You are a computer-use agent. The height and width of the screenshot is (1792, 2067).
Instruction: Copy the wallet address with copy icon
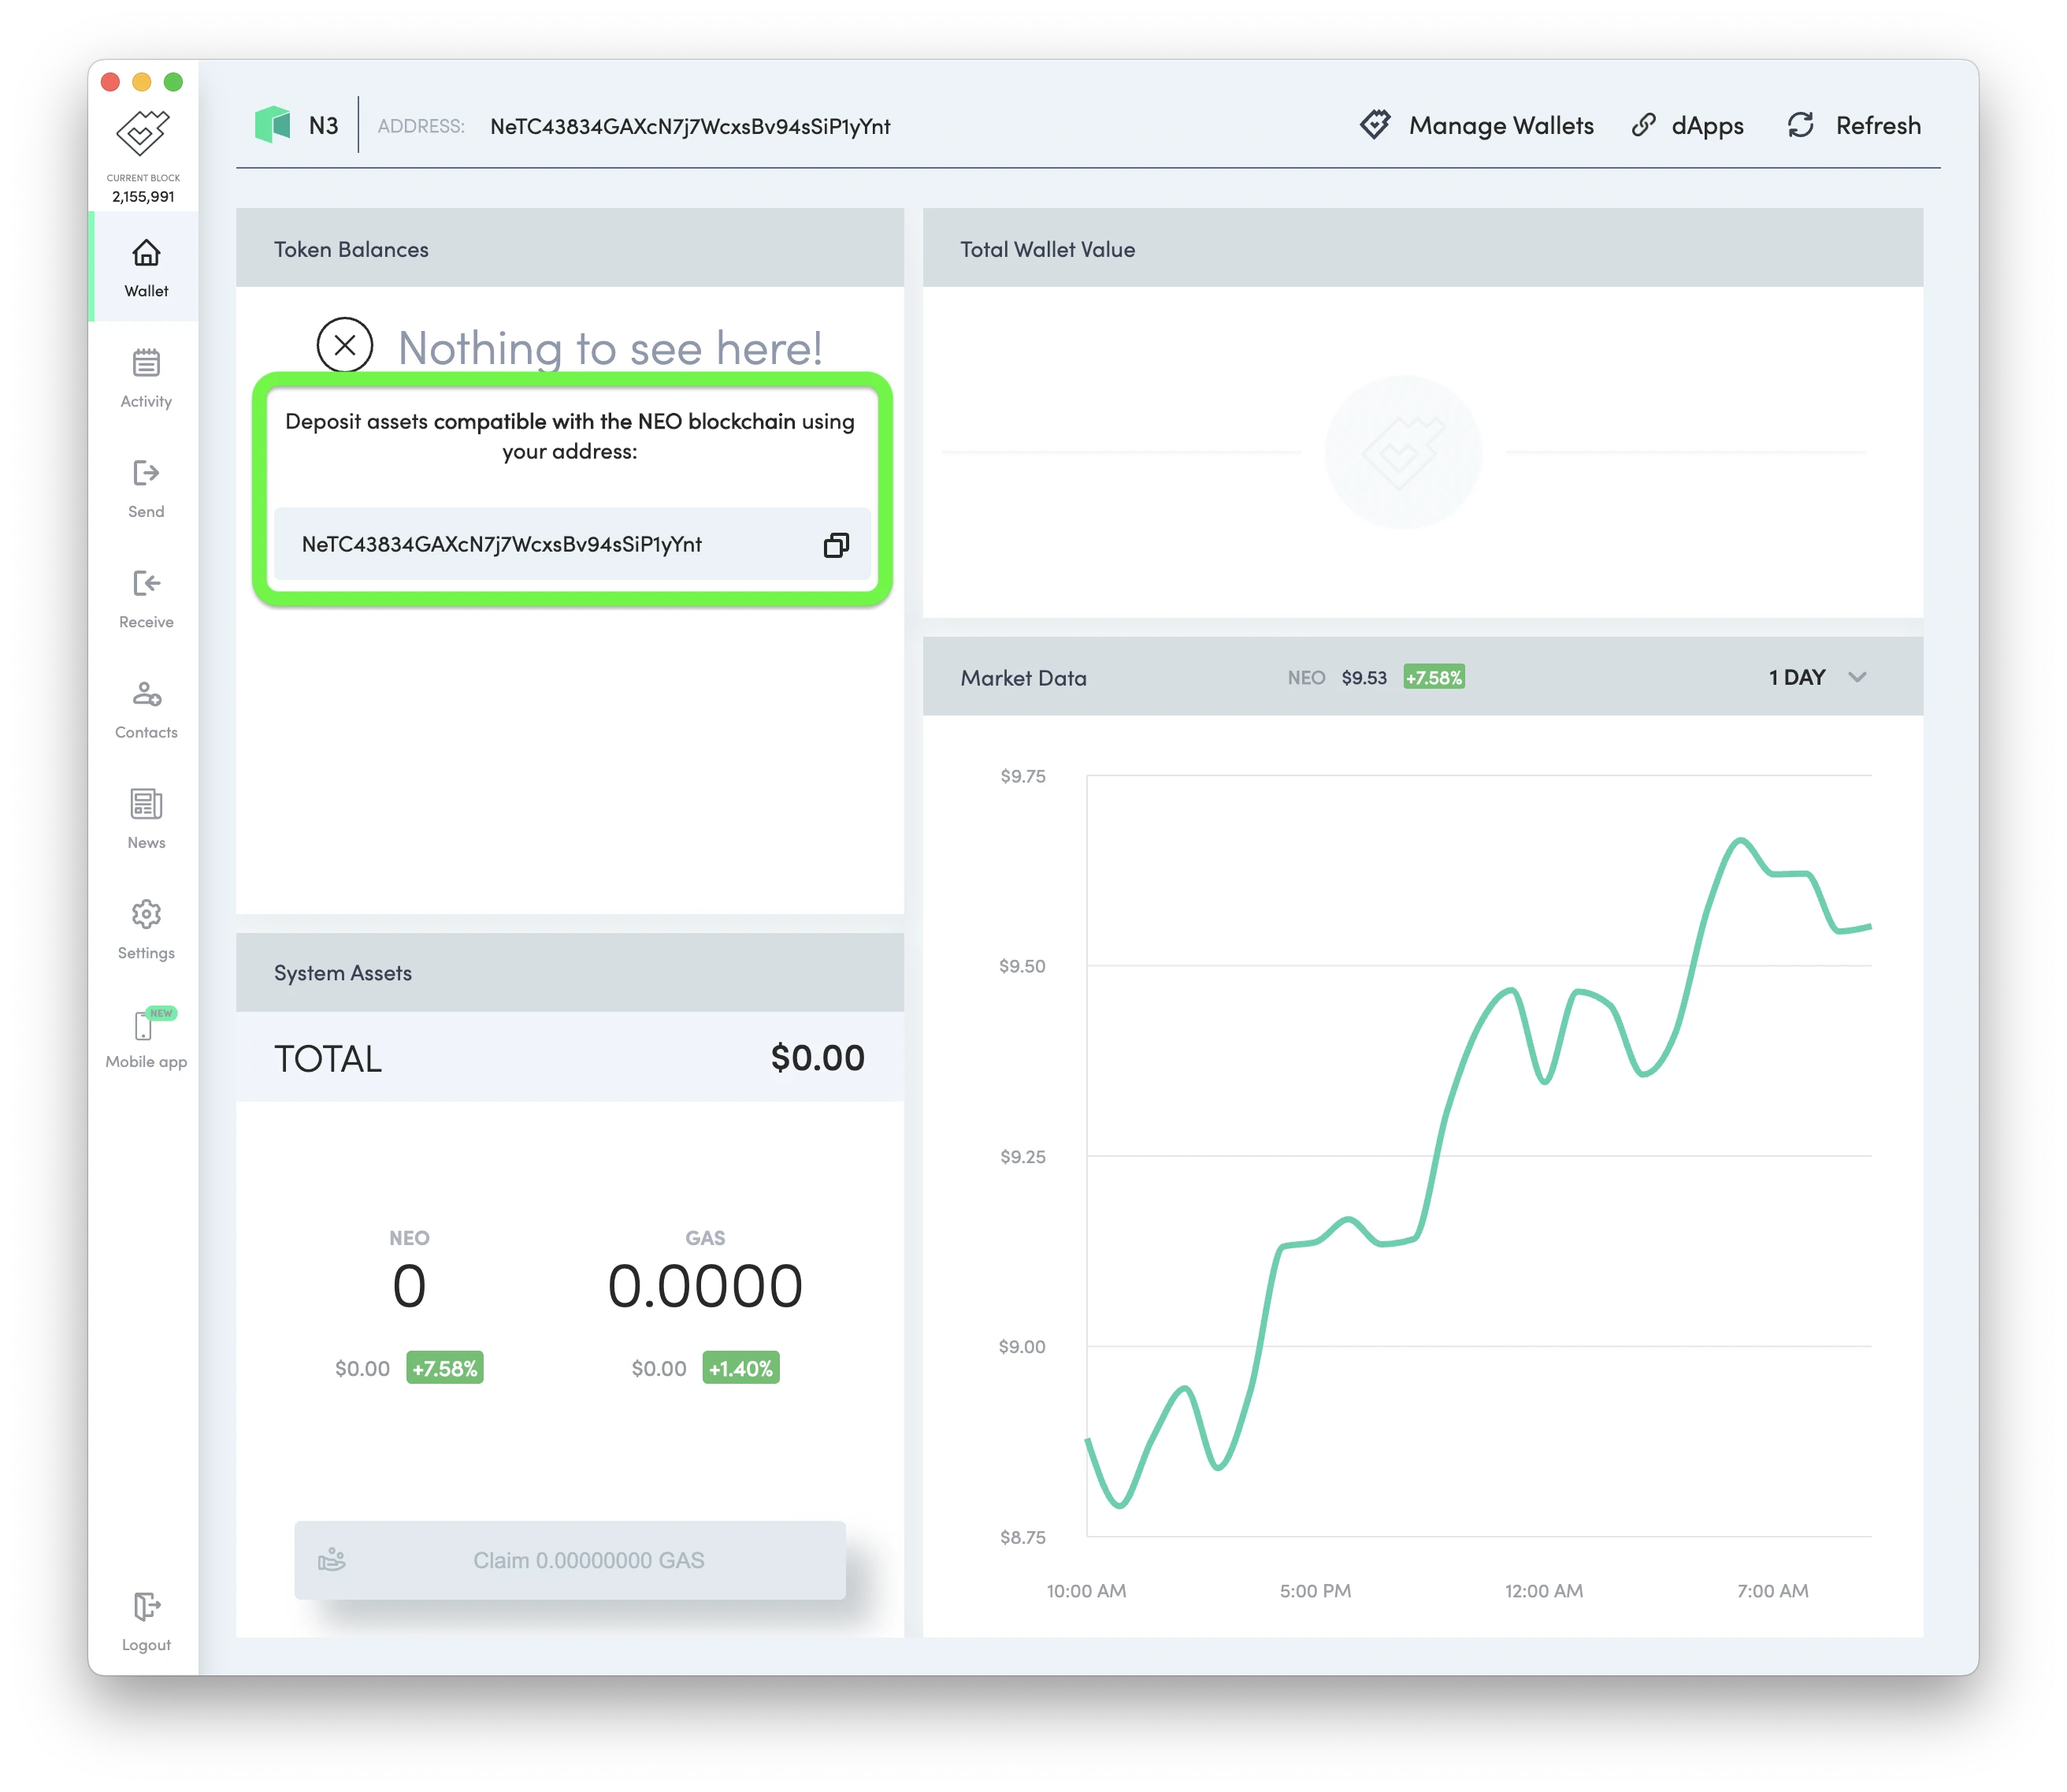coord(836,544)
